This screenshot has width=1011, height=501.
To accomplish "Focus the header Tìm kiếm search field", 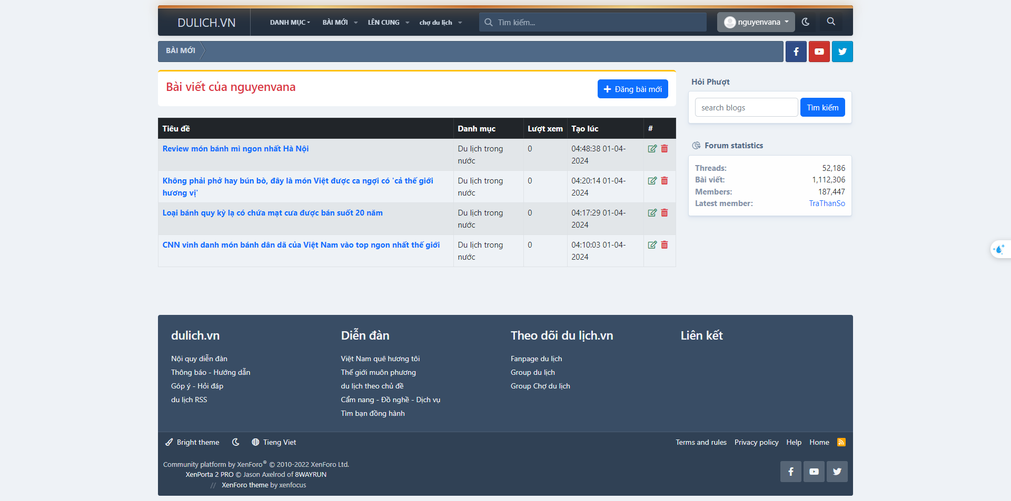I will click(593, 22).
